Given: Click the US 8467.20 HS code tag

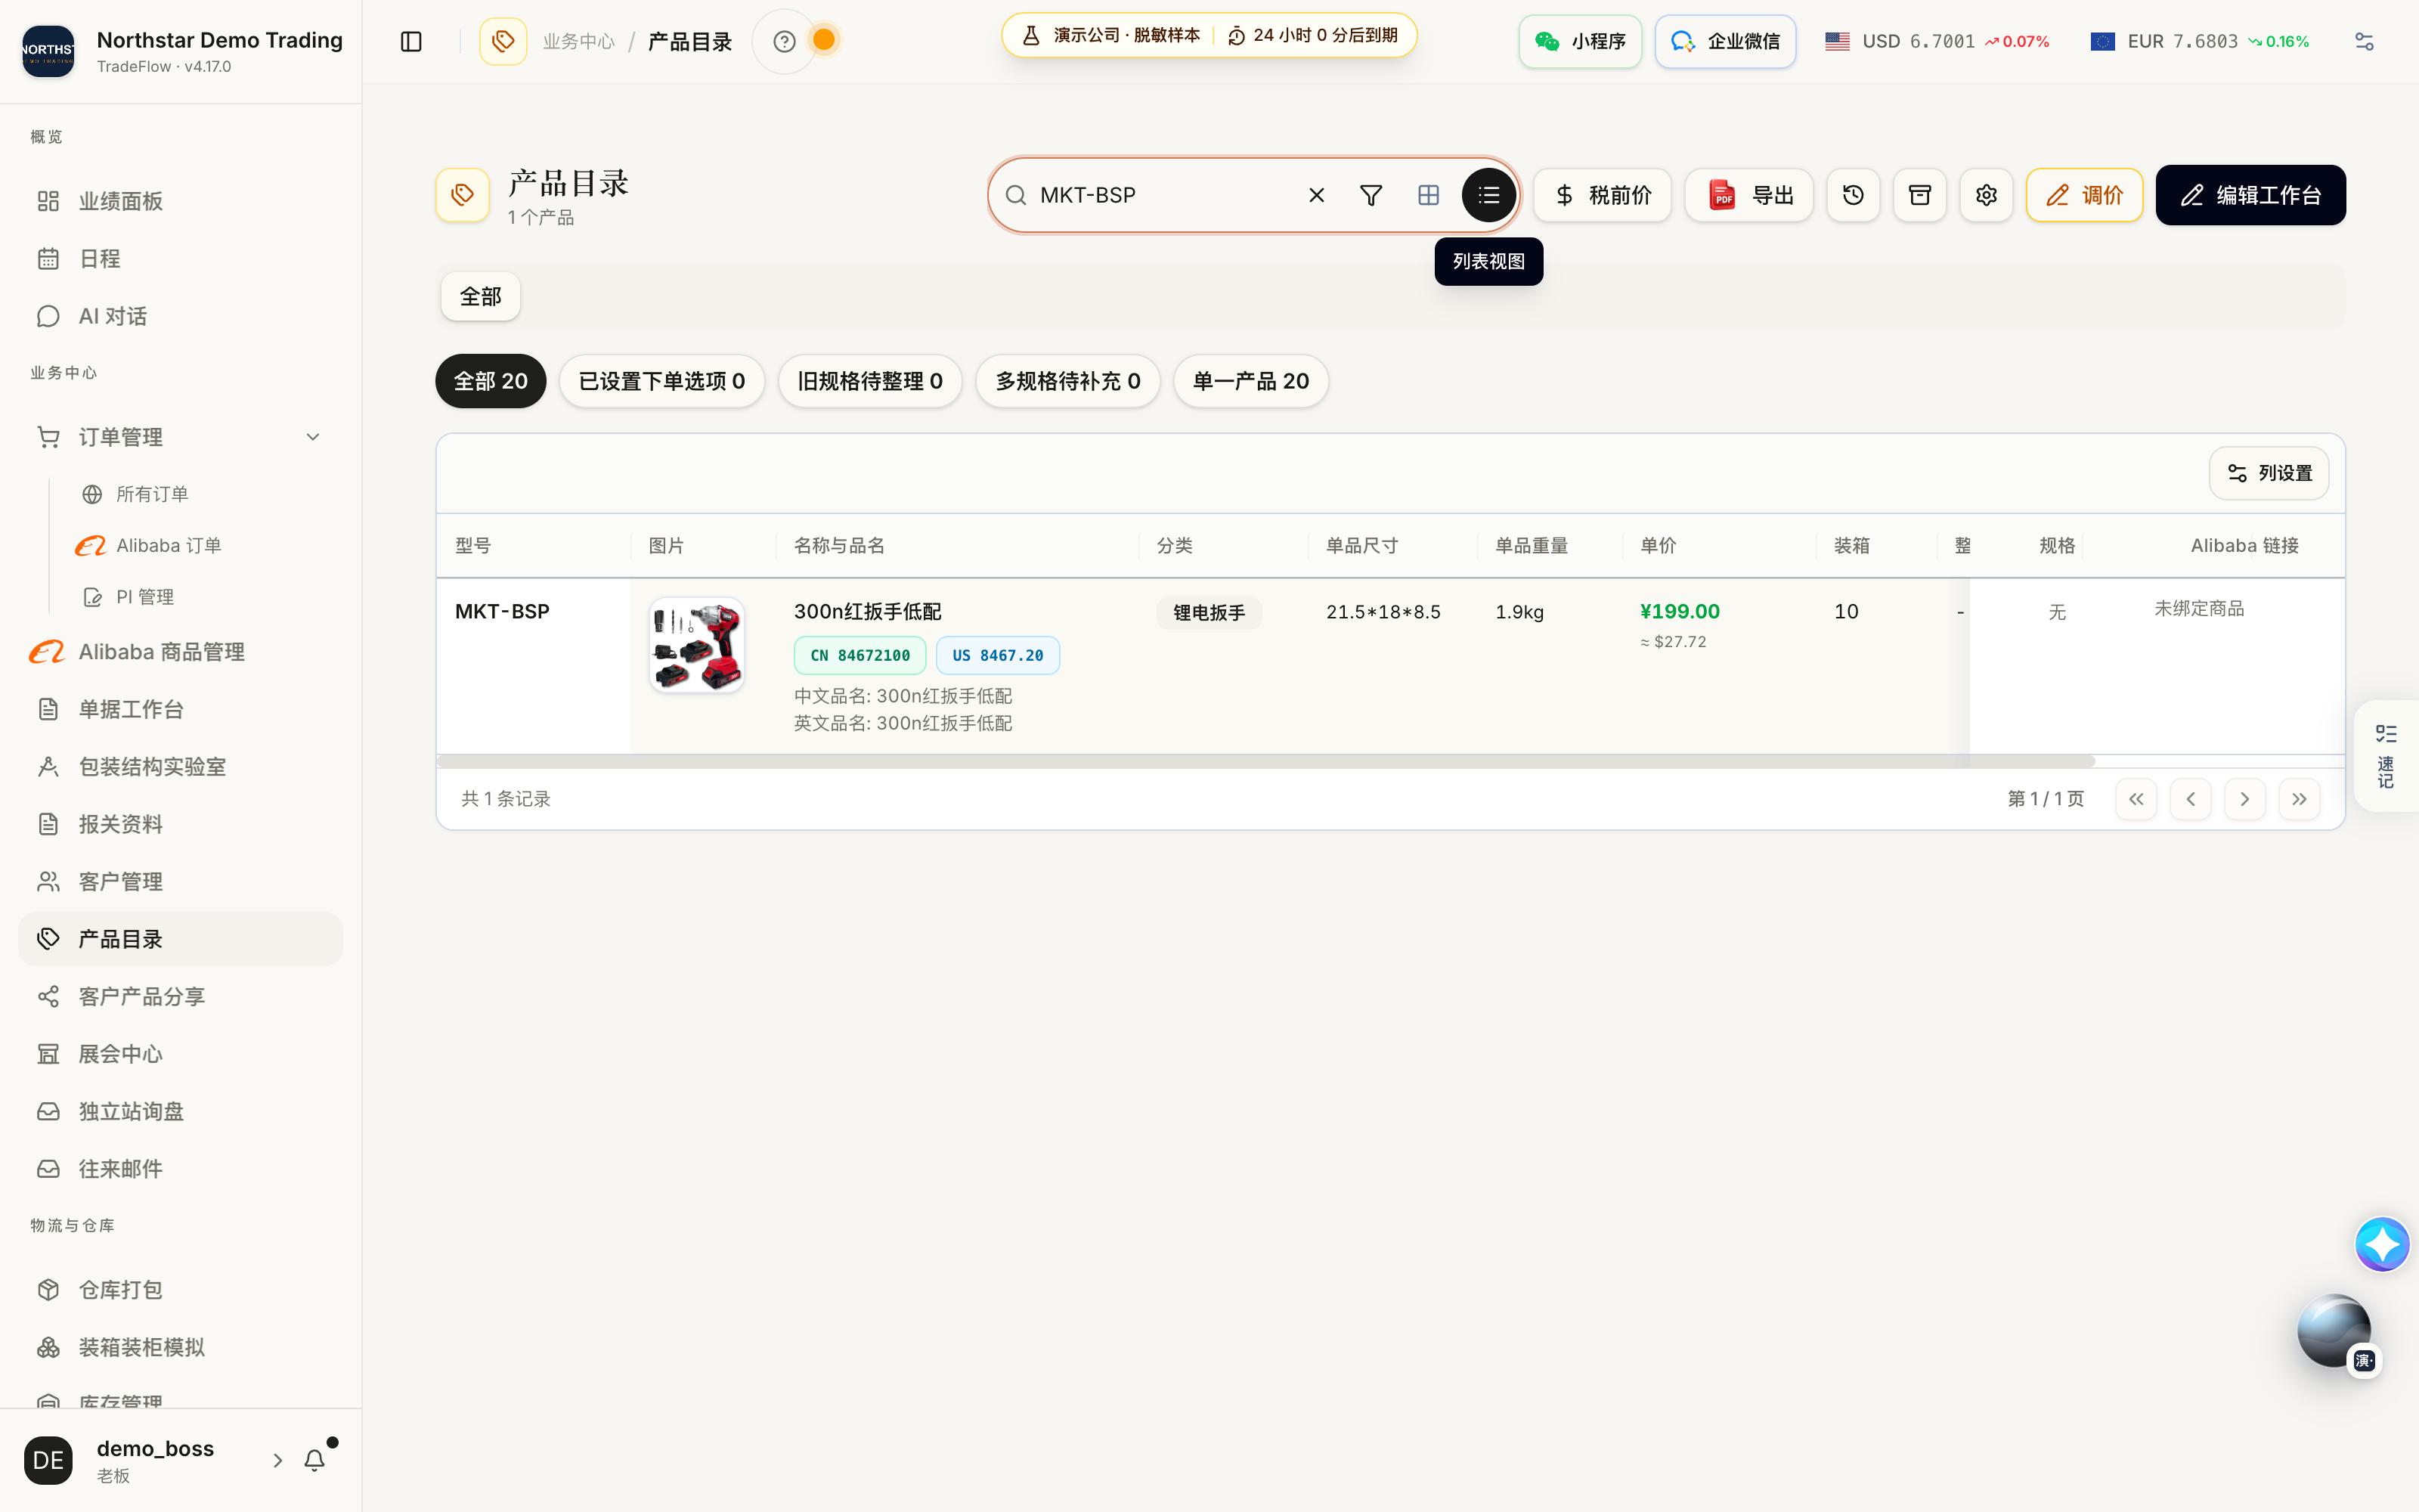Looking at the screenshot, I should [998, 655].
